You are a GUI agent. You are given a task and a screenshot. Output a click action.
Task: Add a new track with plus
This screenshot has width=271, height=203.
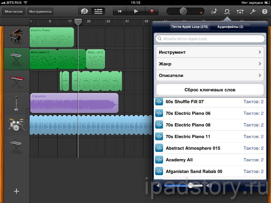pos(17,191)
